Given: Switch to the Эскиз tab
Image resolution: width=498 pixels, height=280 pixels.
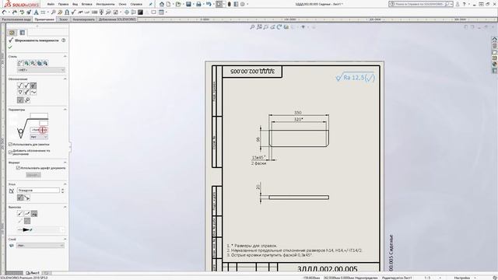Looking at the screenshot, I should 64,19.
